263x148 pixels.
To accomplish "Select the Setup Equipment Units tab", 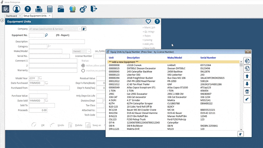I will click(x=35, y=16).
